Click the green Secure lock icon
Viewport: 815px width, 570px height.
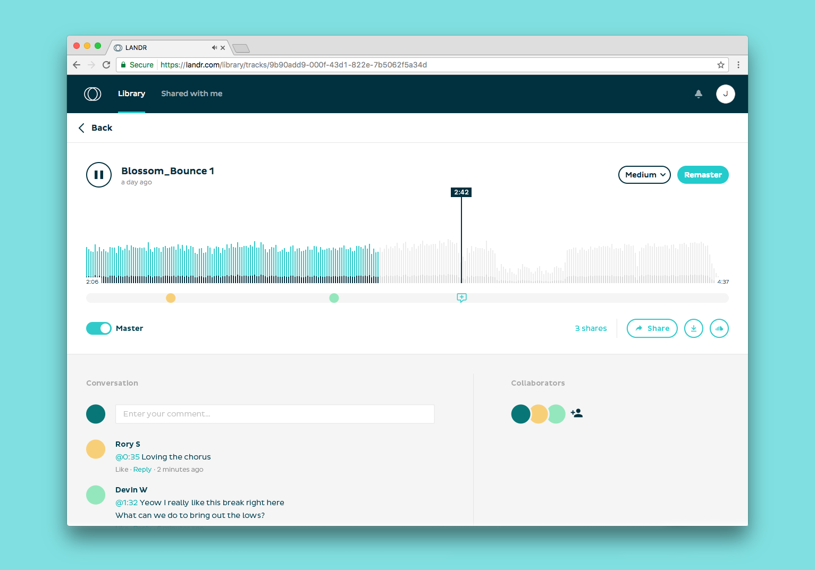(x=124, y=65)
